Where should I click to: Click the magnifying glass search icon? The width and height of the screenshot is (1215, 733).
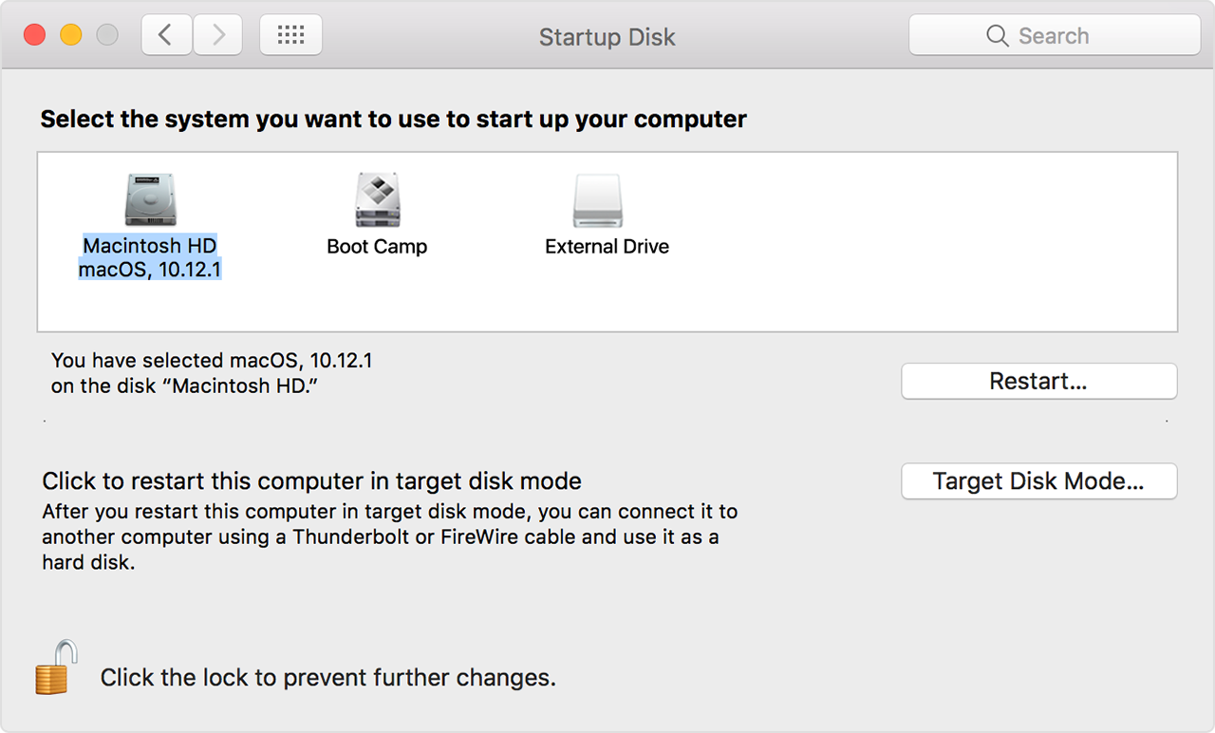[997, 36]
